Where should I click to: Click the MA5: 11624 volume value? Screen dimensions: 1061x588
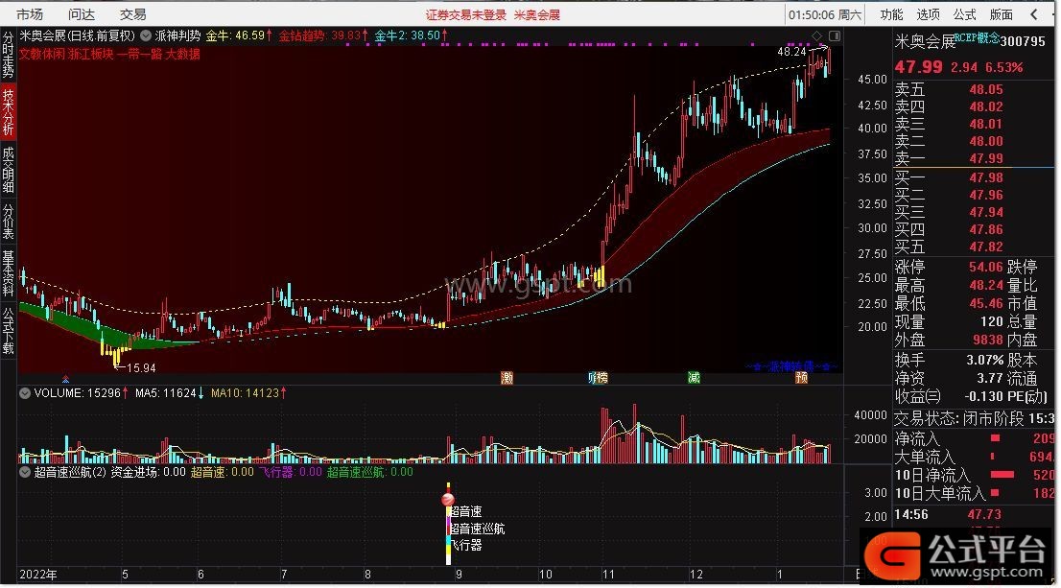[169, 393]
